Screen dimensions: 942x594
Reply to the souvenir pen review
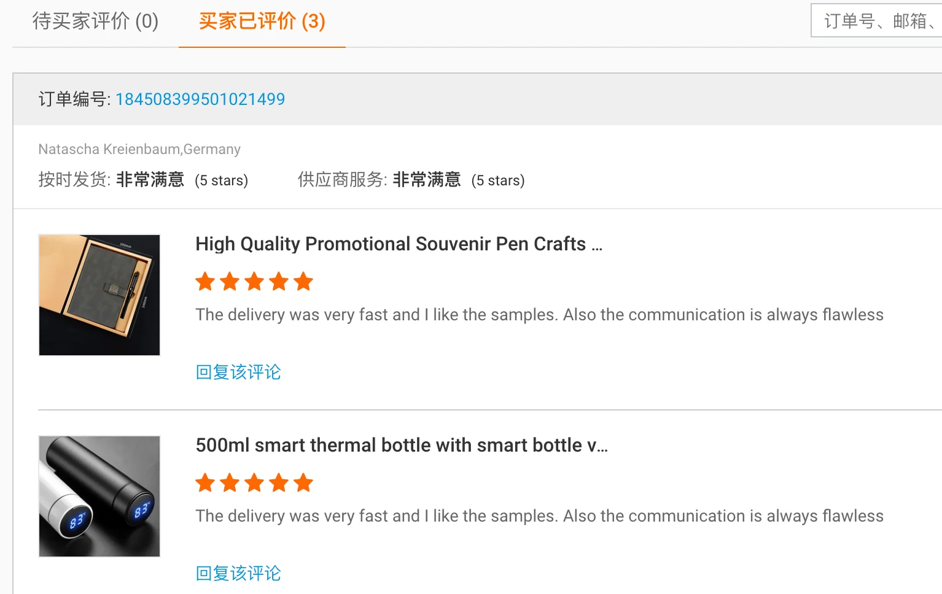tap(238, 372)
